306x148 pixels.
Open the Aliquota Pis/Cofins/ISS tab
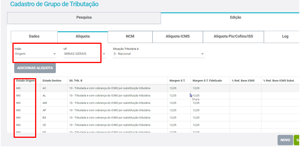click(233, 37)
